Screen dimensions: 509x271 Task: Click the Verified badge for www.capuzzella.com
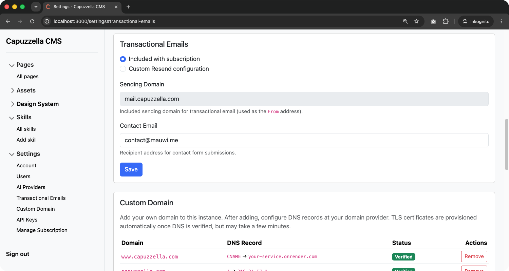pyautogui.click(x=403, y=257)
